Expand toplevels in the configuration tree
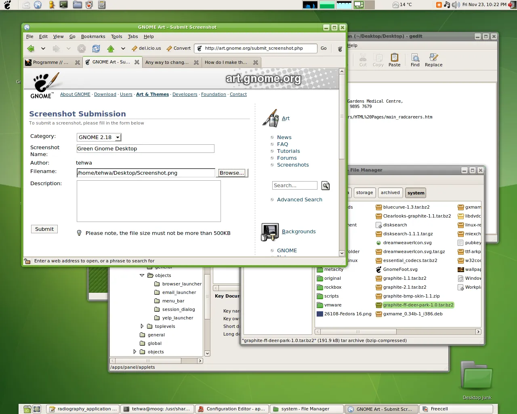 pos(142,326)
